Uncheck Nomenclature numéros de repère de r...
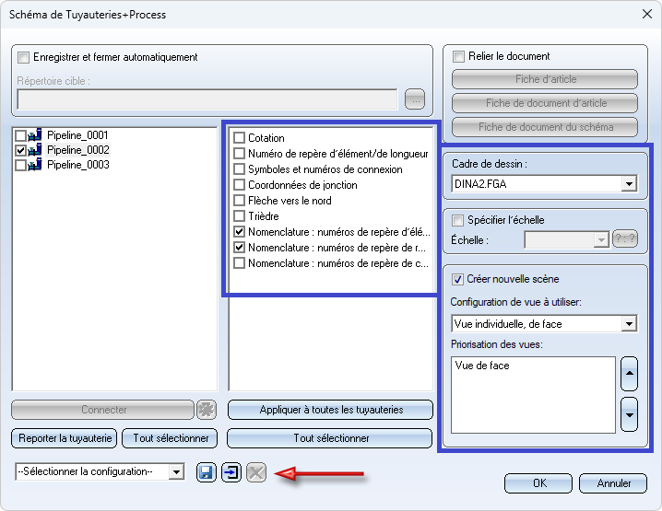Viewport: 662px width, 511px height. [x=240, y=247]
